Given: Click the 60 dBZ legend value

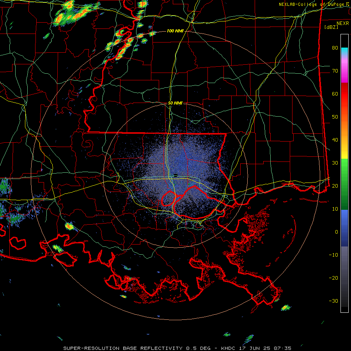Looking at the screenshot, I should click(335, 94).
